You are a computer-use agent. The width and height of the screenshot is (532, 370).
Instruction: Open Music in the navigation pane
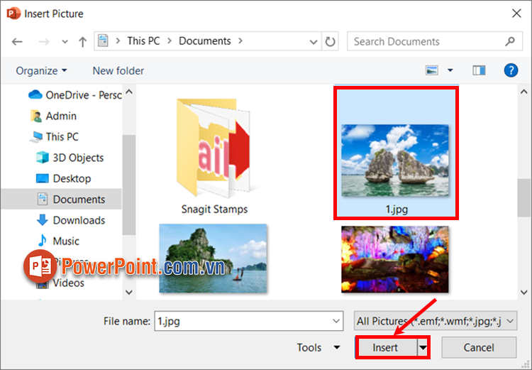click(x=58, y=241)
